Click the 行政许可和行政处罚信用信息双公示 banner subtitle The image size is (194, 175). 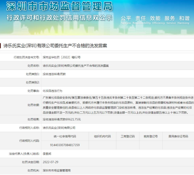coord(59,18)
